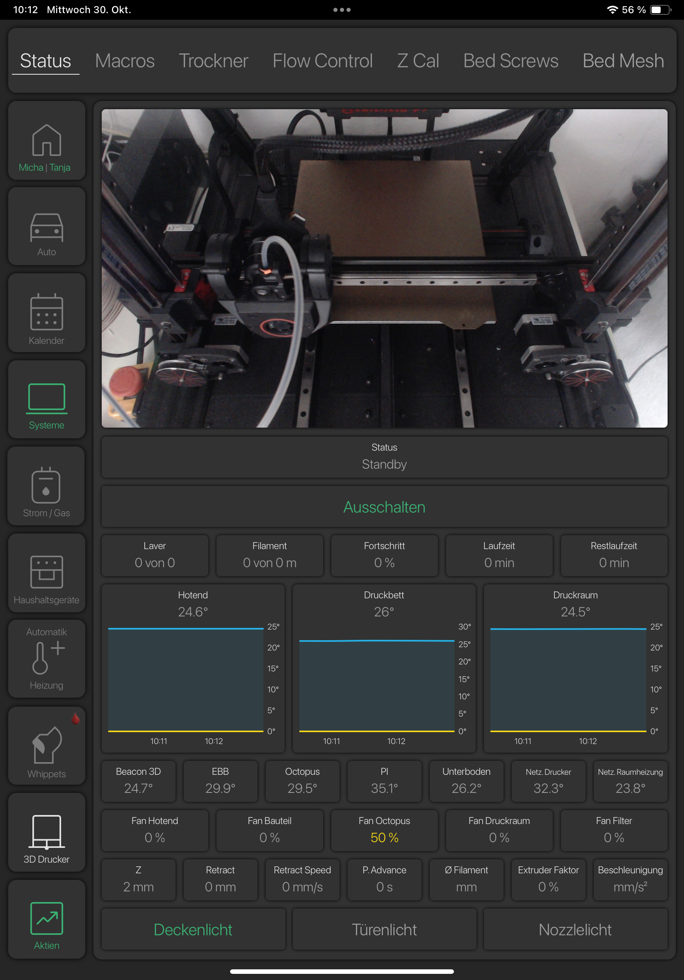Viewport: 684px width, 980px height.
Task: Tap the Unterboden 26.2° tile
Action: [467, 781]
